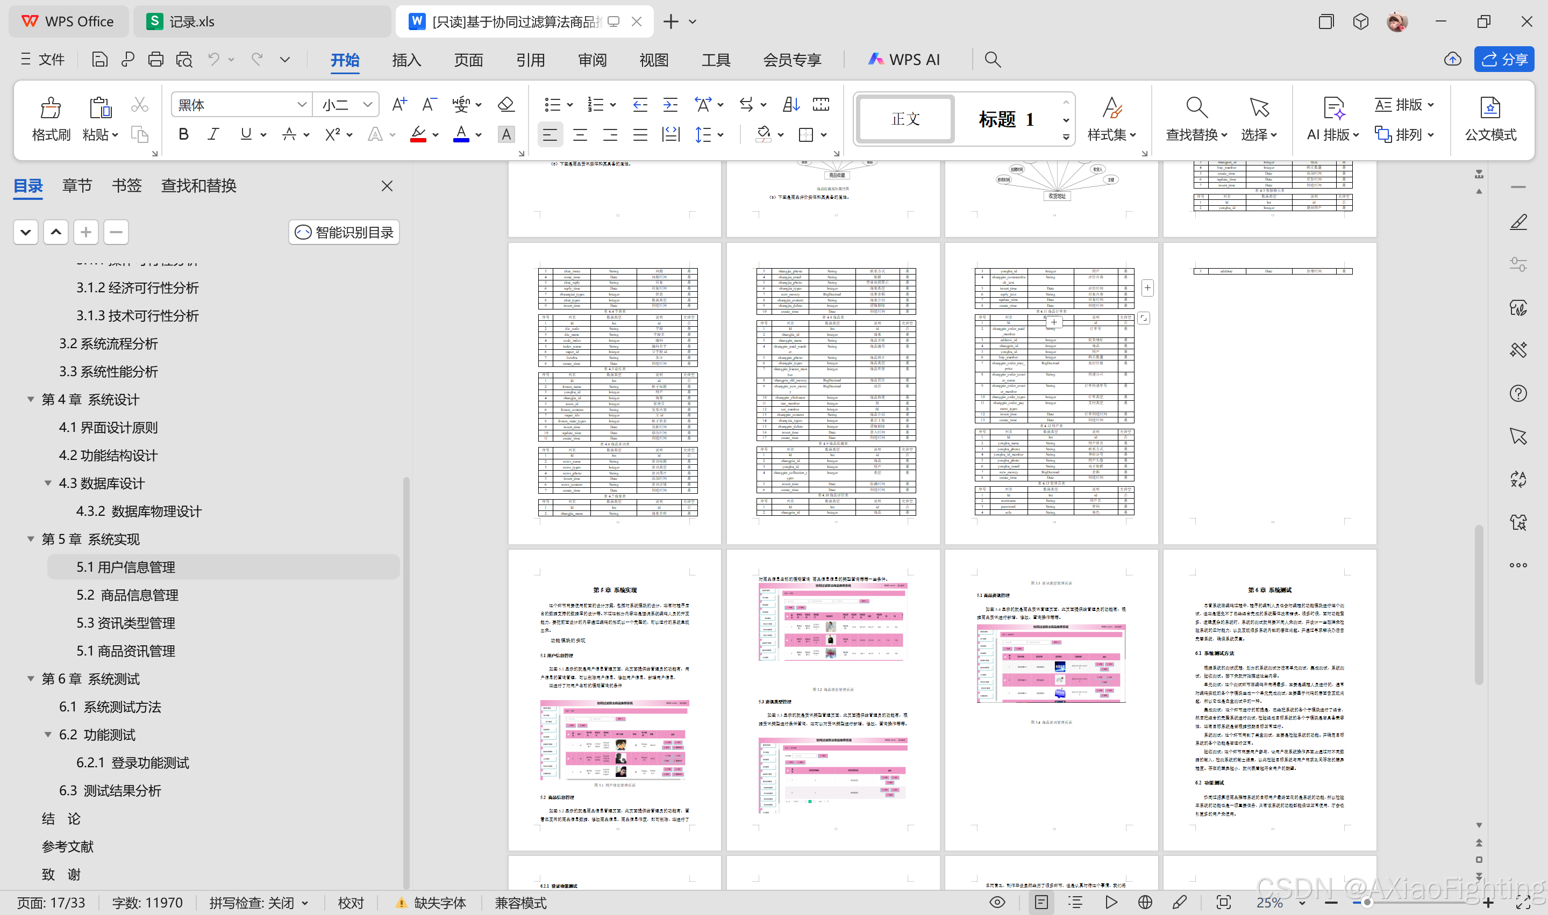Click the page 17 thumbnail with 第 5 章 系统实现
The width and height of the screenshot is (1548, 915).
pos(615,700)
